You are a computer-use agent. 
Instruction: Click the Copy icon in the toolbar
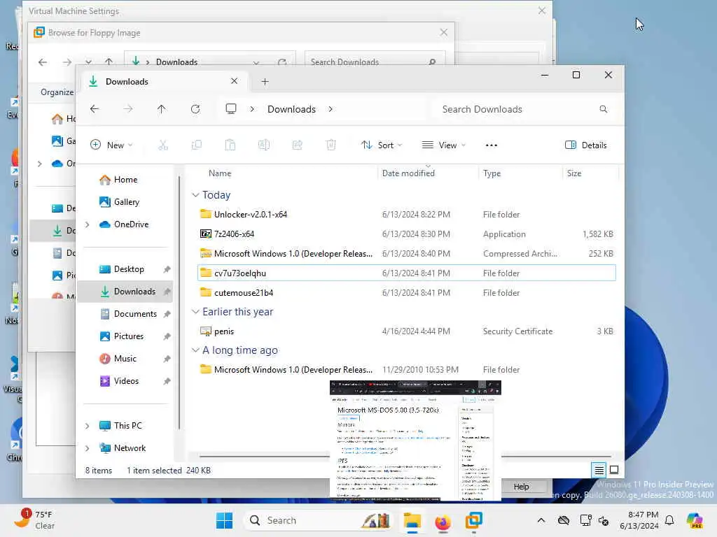pyautogui.click(x=197, y=145)
